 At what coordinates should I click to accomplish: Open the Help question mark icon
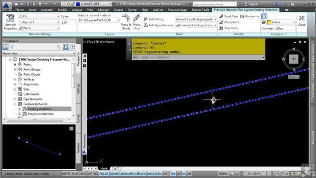coord(293,4)
